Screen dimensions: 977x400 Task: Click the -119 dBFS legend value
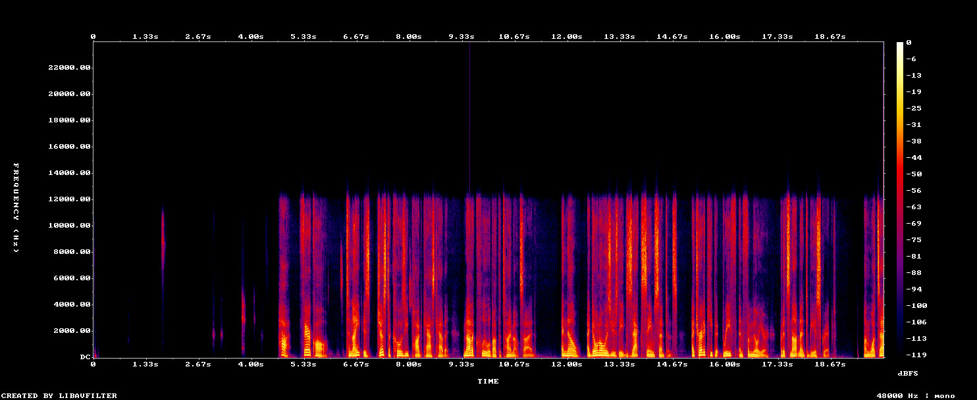click(x=916, y=355)
